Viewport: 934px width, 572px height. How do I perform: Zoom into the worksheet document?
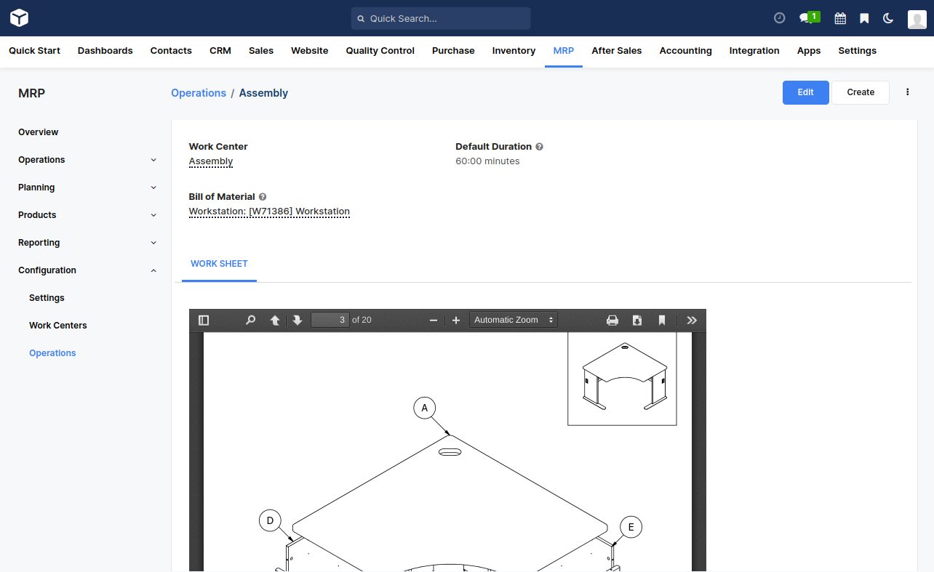pos(456,320)
